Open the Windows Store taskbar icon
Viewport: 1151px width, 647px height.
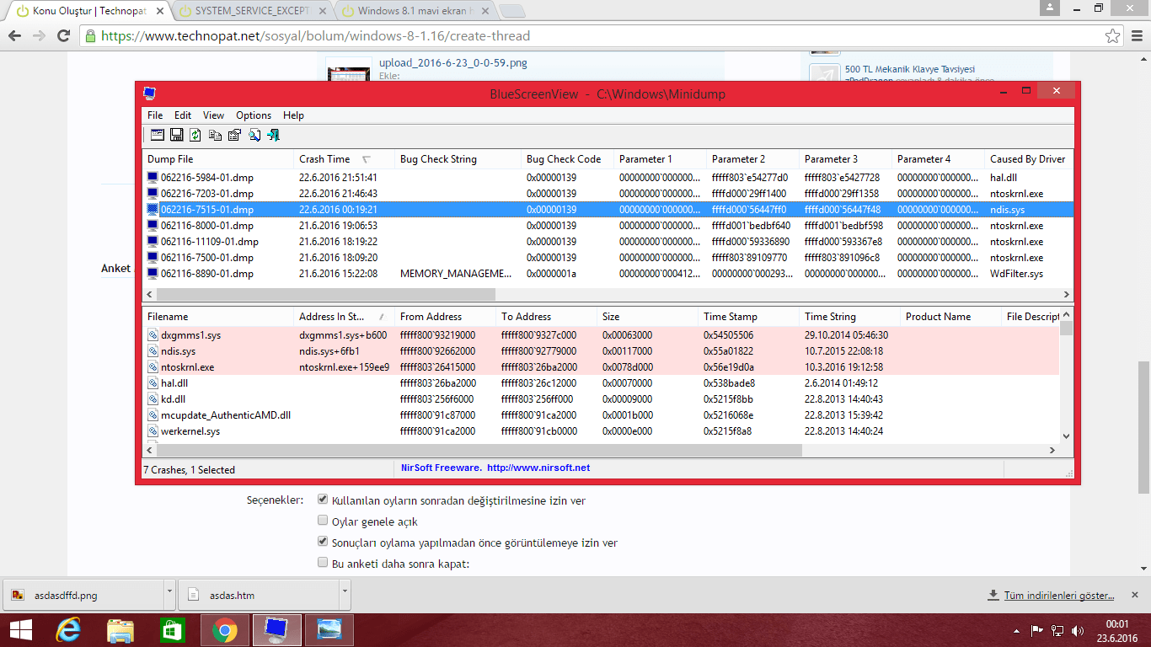click(x=172, y=630)
